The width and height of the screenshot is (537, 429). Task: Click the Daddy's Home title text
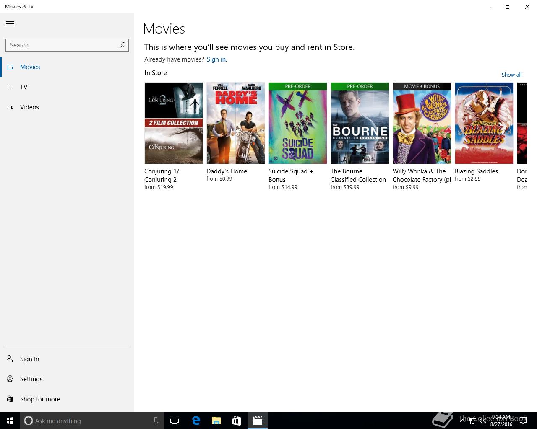pyautogui.click(x=227, y=171)
